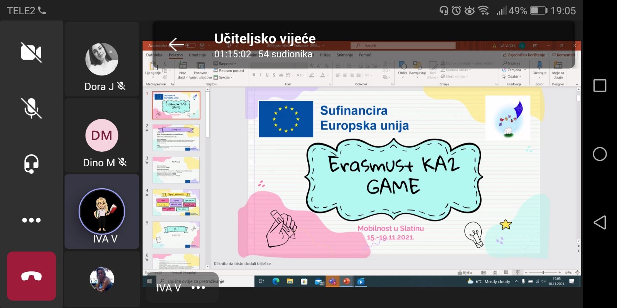Select slide 5 thumbnail

(176, 234)
